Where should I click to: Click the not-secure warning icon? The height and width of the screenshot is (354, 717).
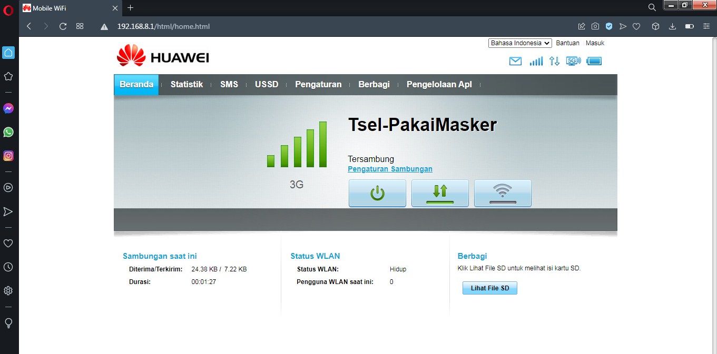click(x=104, y=26)
